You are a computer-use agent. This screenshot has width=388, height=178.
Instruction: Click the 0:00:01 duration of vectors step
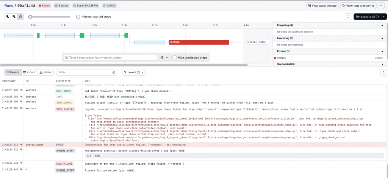tap(379, 58)
